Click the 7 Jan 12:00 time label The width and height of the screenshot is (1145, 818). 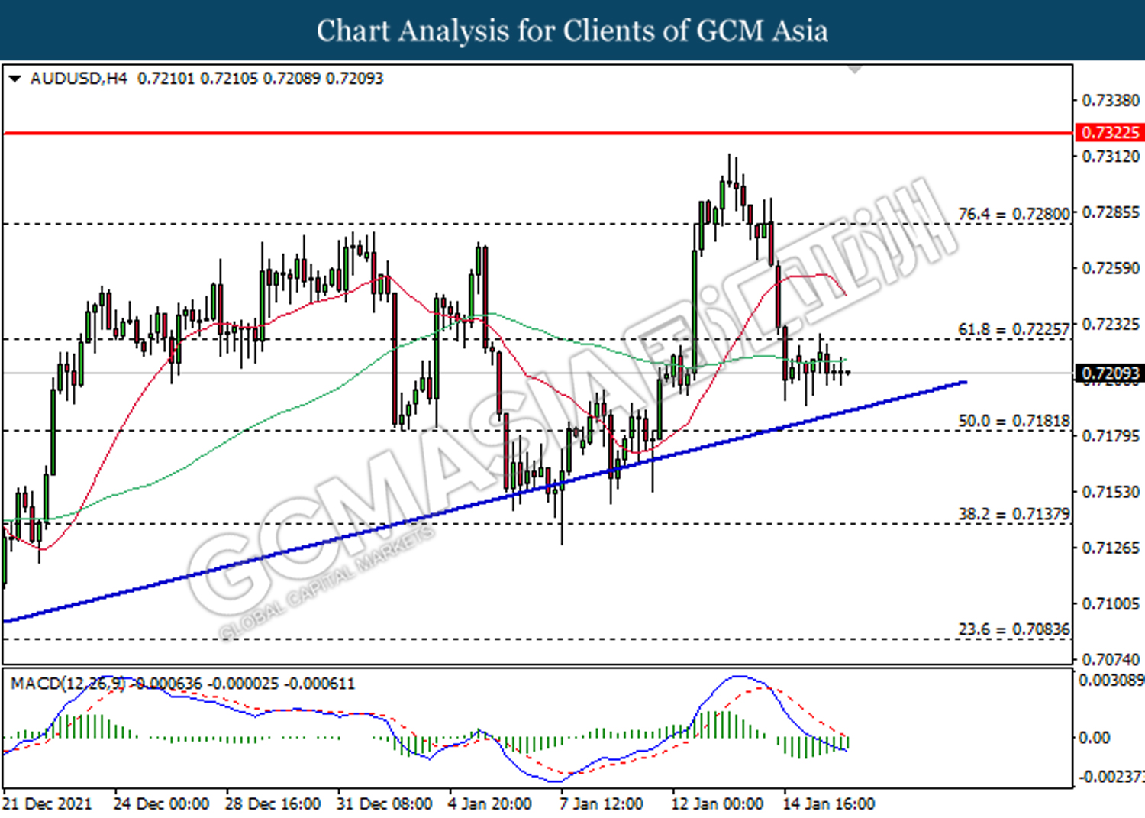click(602, 804)
